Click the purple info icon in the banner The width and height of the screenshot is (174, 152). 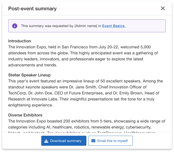(15, 26)
